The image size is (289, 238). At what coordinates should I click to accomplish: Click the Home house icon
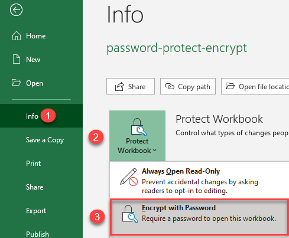(17, 36)
